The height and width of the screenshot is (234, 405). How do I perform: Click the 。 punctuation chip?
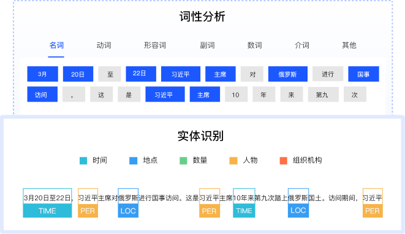(74, 94)
